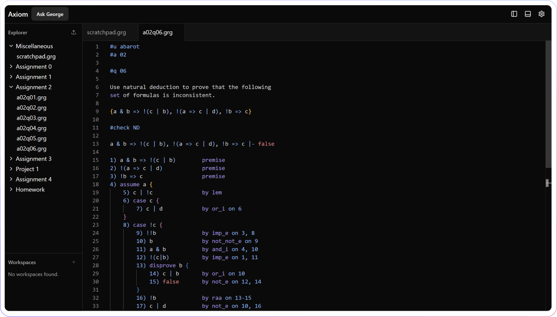Open the Ask George button

[50, 14]
